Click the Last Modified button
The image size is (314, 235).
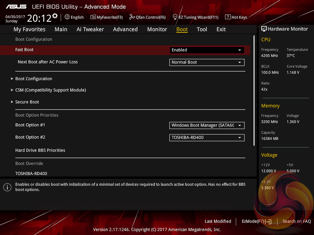218,221
